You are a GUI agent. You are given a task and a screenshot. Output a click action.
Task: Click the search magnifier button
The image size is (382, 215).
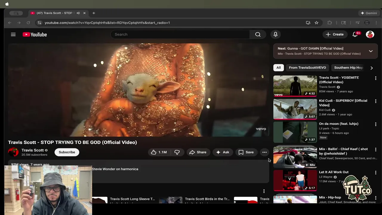click(x=258, y=34)
